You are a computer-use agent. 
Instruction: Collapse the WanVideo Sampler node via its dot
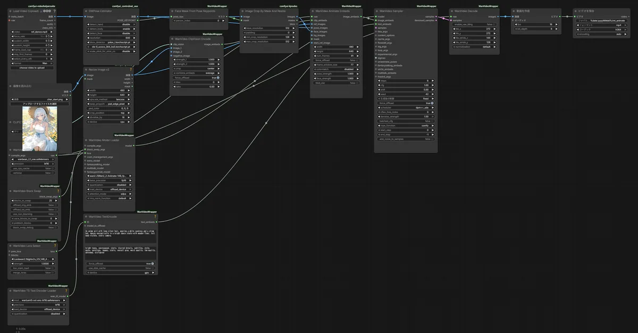tap(377, 11)
